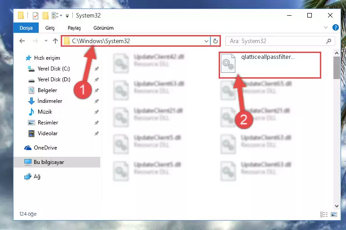Click pin icon next to Belgeler
346x230 pixels.
(96, 90)
